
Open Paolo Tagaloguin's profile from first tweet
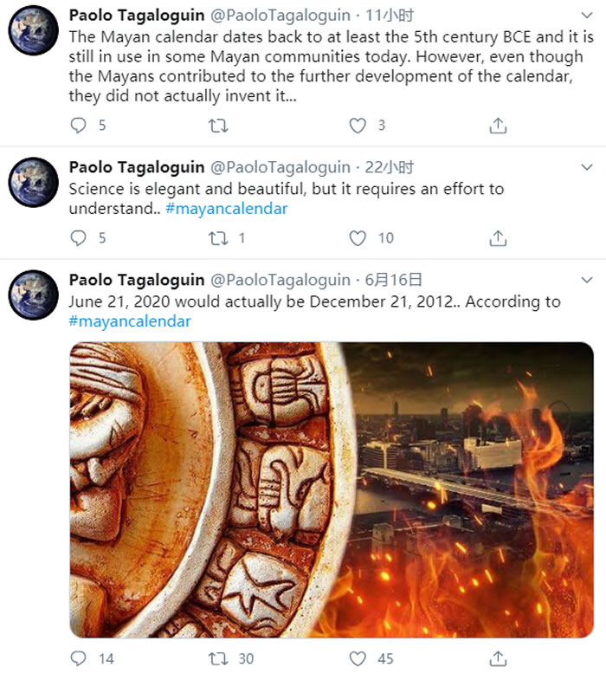(137, 16)
